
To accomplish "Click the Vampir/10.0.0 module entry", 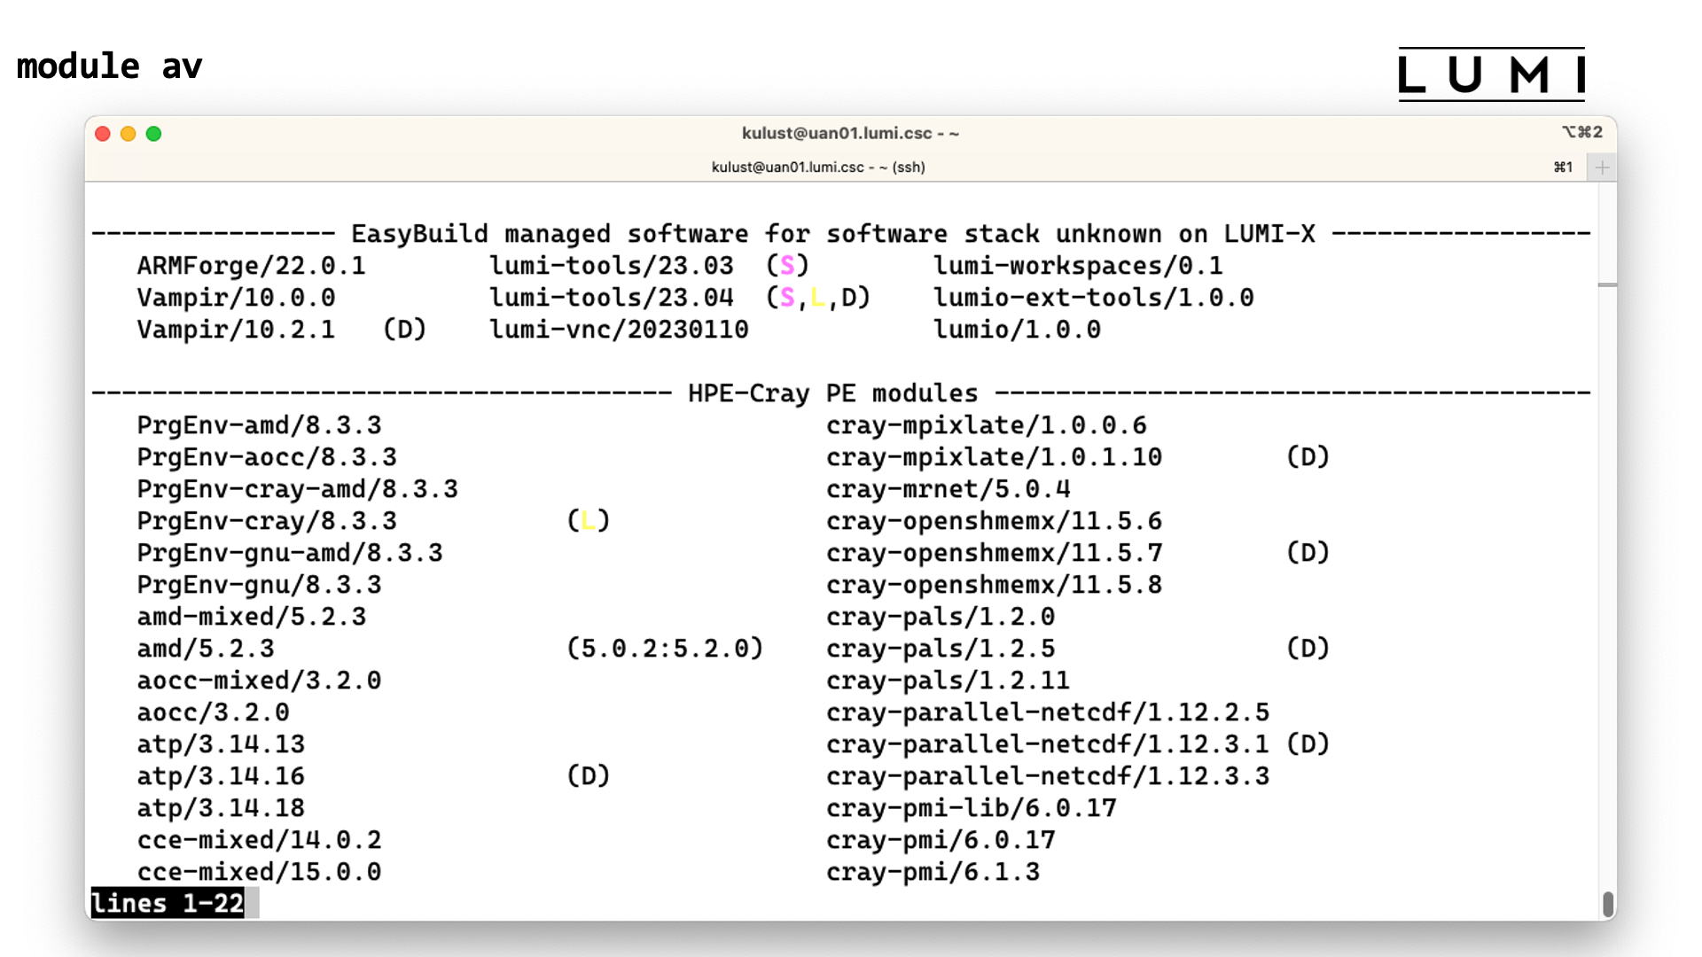I will click(236, 298).
